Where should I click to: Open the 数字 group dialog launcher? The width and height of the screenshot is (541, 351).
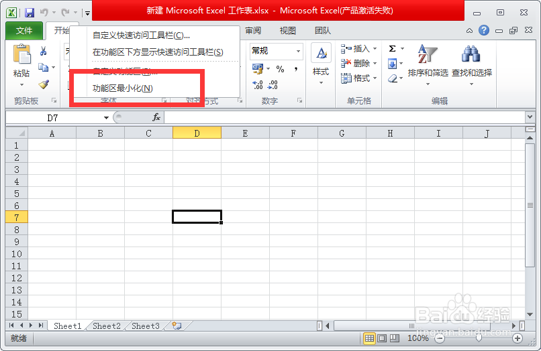pyautogui.click(x=299, y=100)
